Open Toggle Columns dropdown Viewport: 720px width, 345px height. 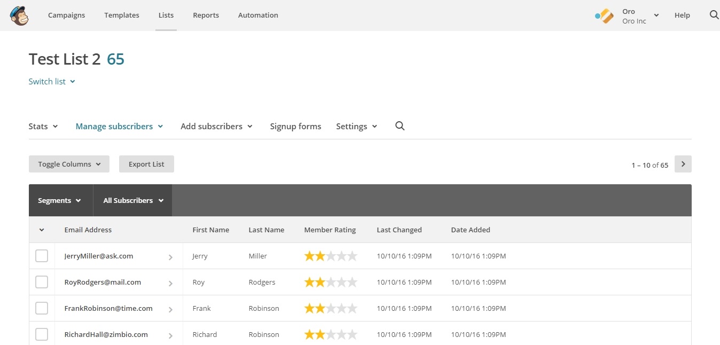69,164
